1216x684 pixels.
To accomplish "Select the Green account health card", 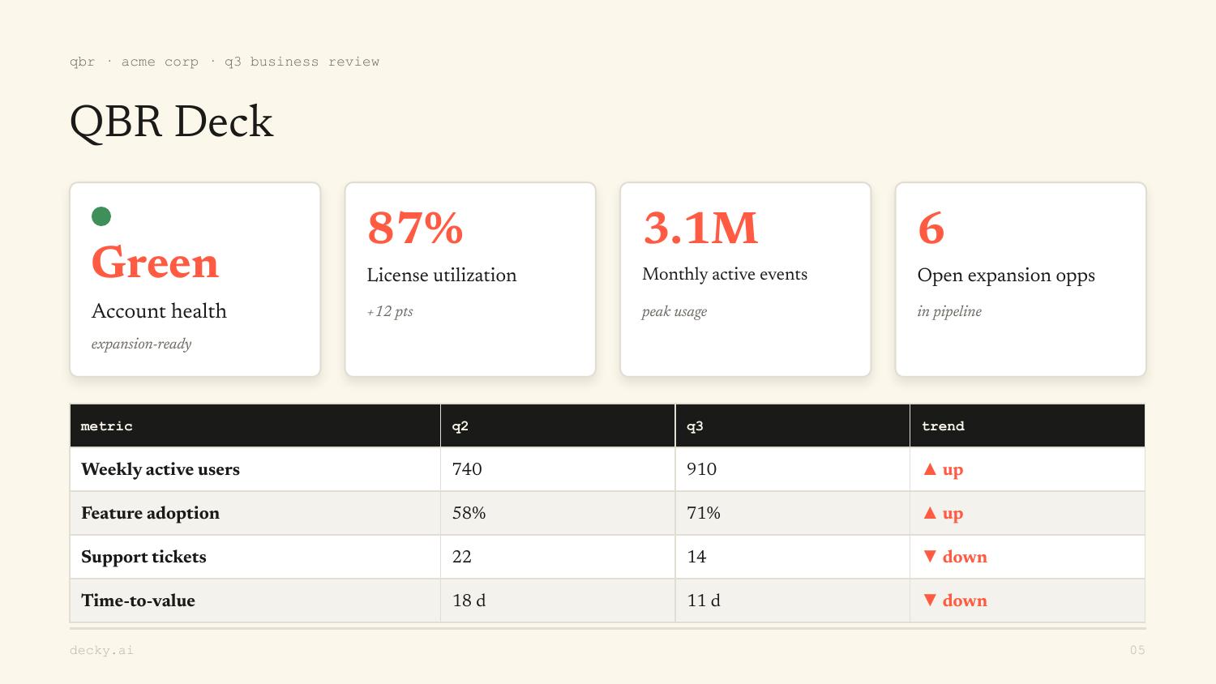I will 195,280.
